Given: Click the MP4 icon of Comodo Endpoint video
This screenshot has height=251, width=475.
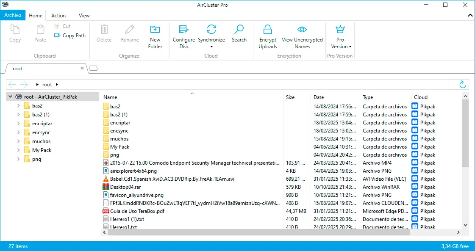Looking at the screenshot, I should [106, 163].
